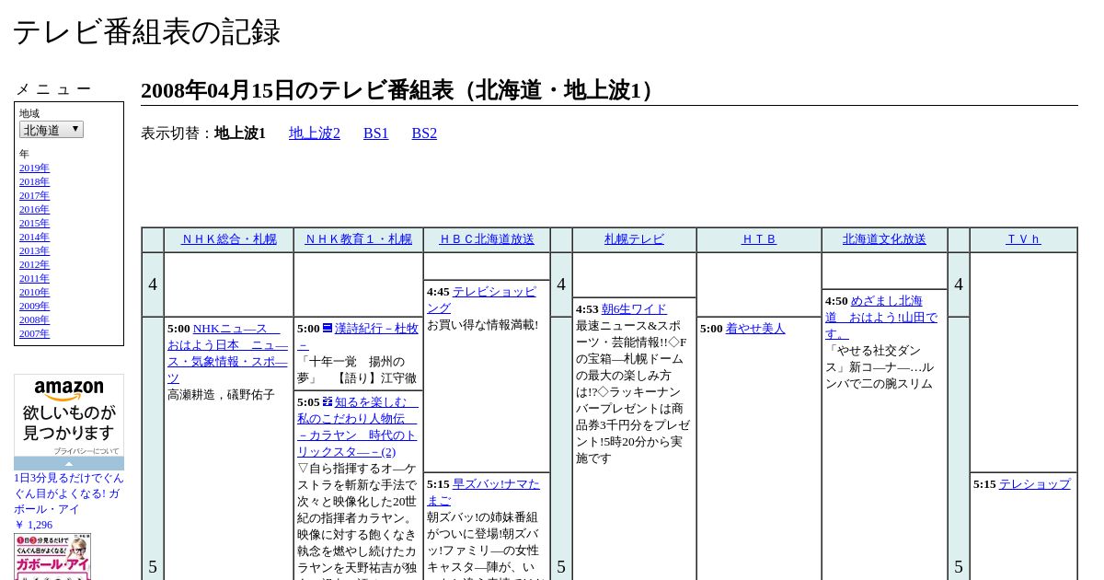The width and height of the screenshot is (1104, 580).
Task: Open the 2013年 archive link
Action: coord(34,250)
